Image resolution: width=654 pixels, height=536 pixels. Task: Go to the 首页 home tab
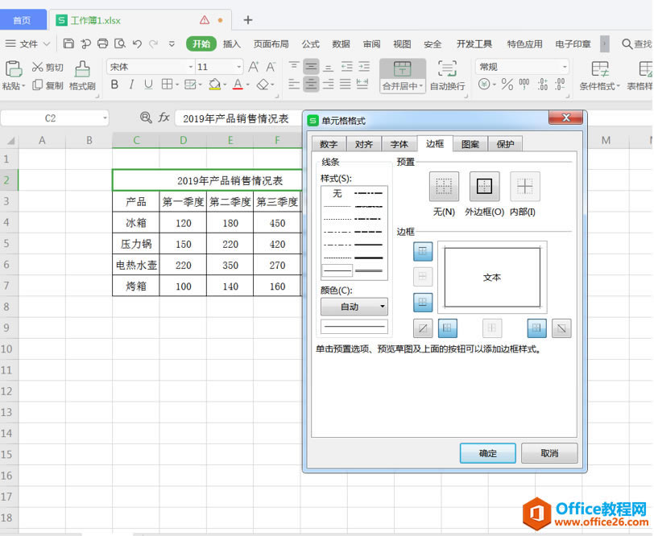coord(22,20)
